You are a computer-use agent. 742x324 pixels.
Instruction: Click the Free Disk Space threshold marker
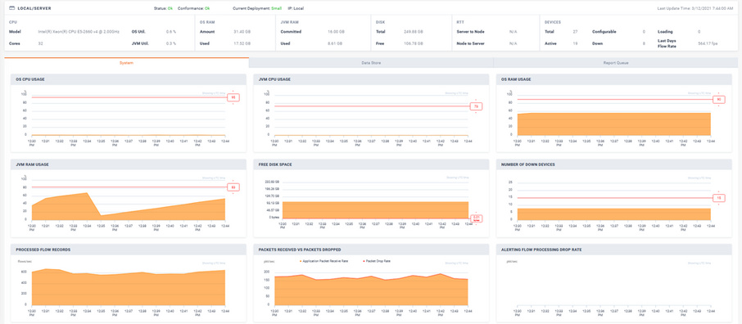point(476,218)
